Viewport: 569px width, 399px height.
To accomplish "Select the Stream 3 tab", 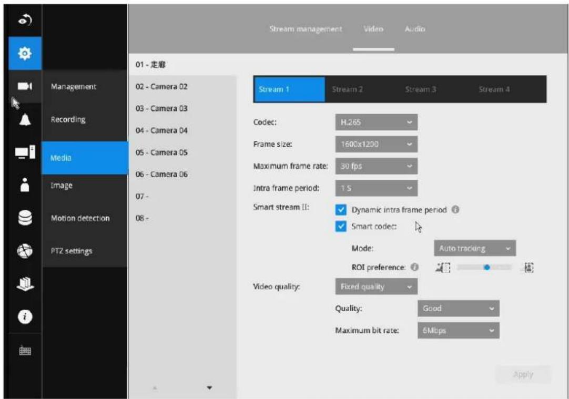I will [x=421, y=89].
